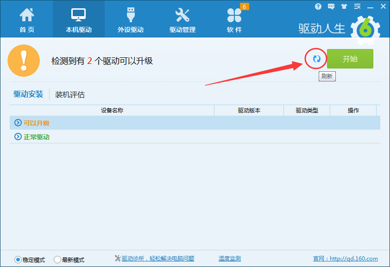Open the main menu dropdown in title bar
Image resolution: width=390 pixels, height=267 pixels.
pos(357,6)
